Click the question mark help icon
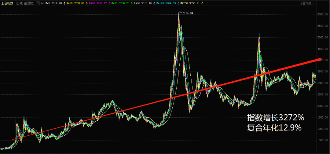The width and height of the screenshot is (330, 154). [x=38, y=3]
